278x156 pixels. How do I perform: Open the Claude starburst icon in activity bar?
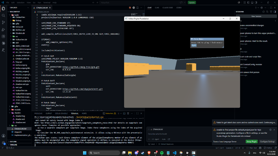[x=3, y=43]
